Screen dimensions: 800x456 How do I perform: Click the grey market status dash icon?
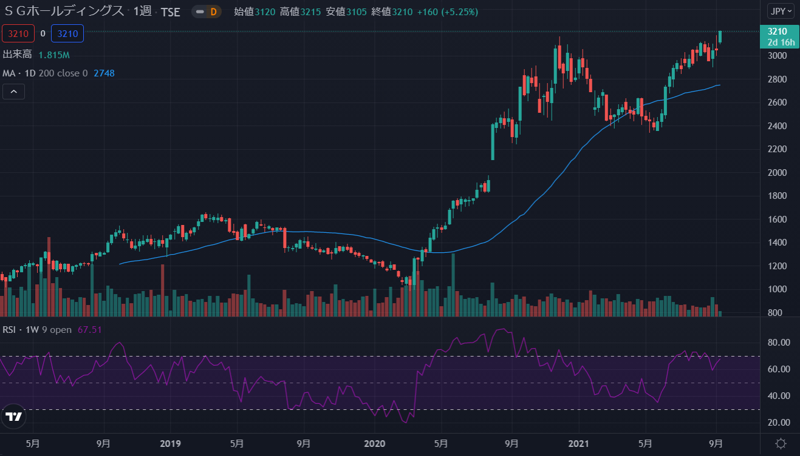[200, 12]
